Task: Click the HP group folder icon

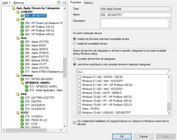Action: pyautogui.click(x=18, y=19)
